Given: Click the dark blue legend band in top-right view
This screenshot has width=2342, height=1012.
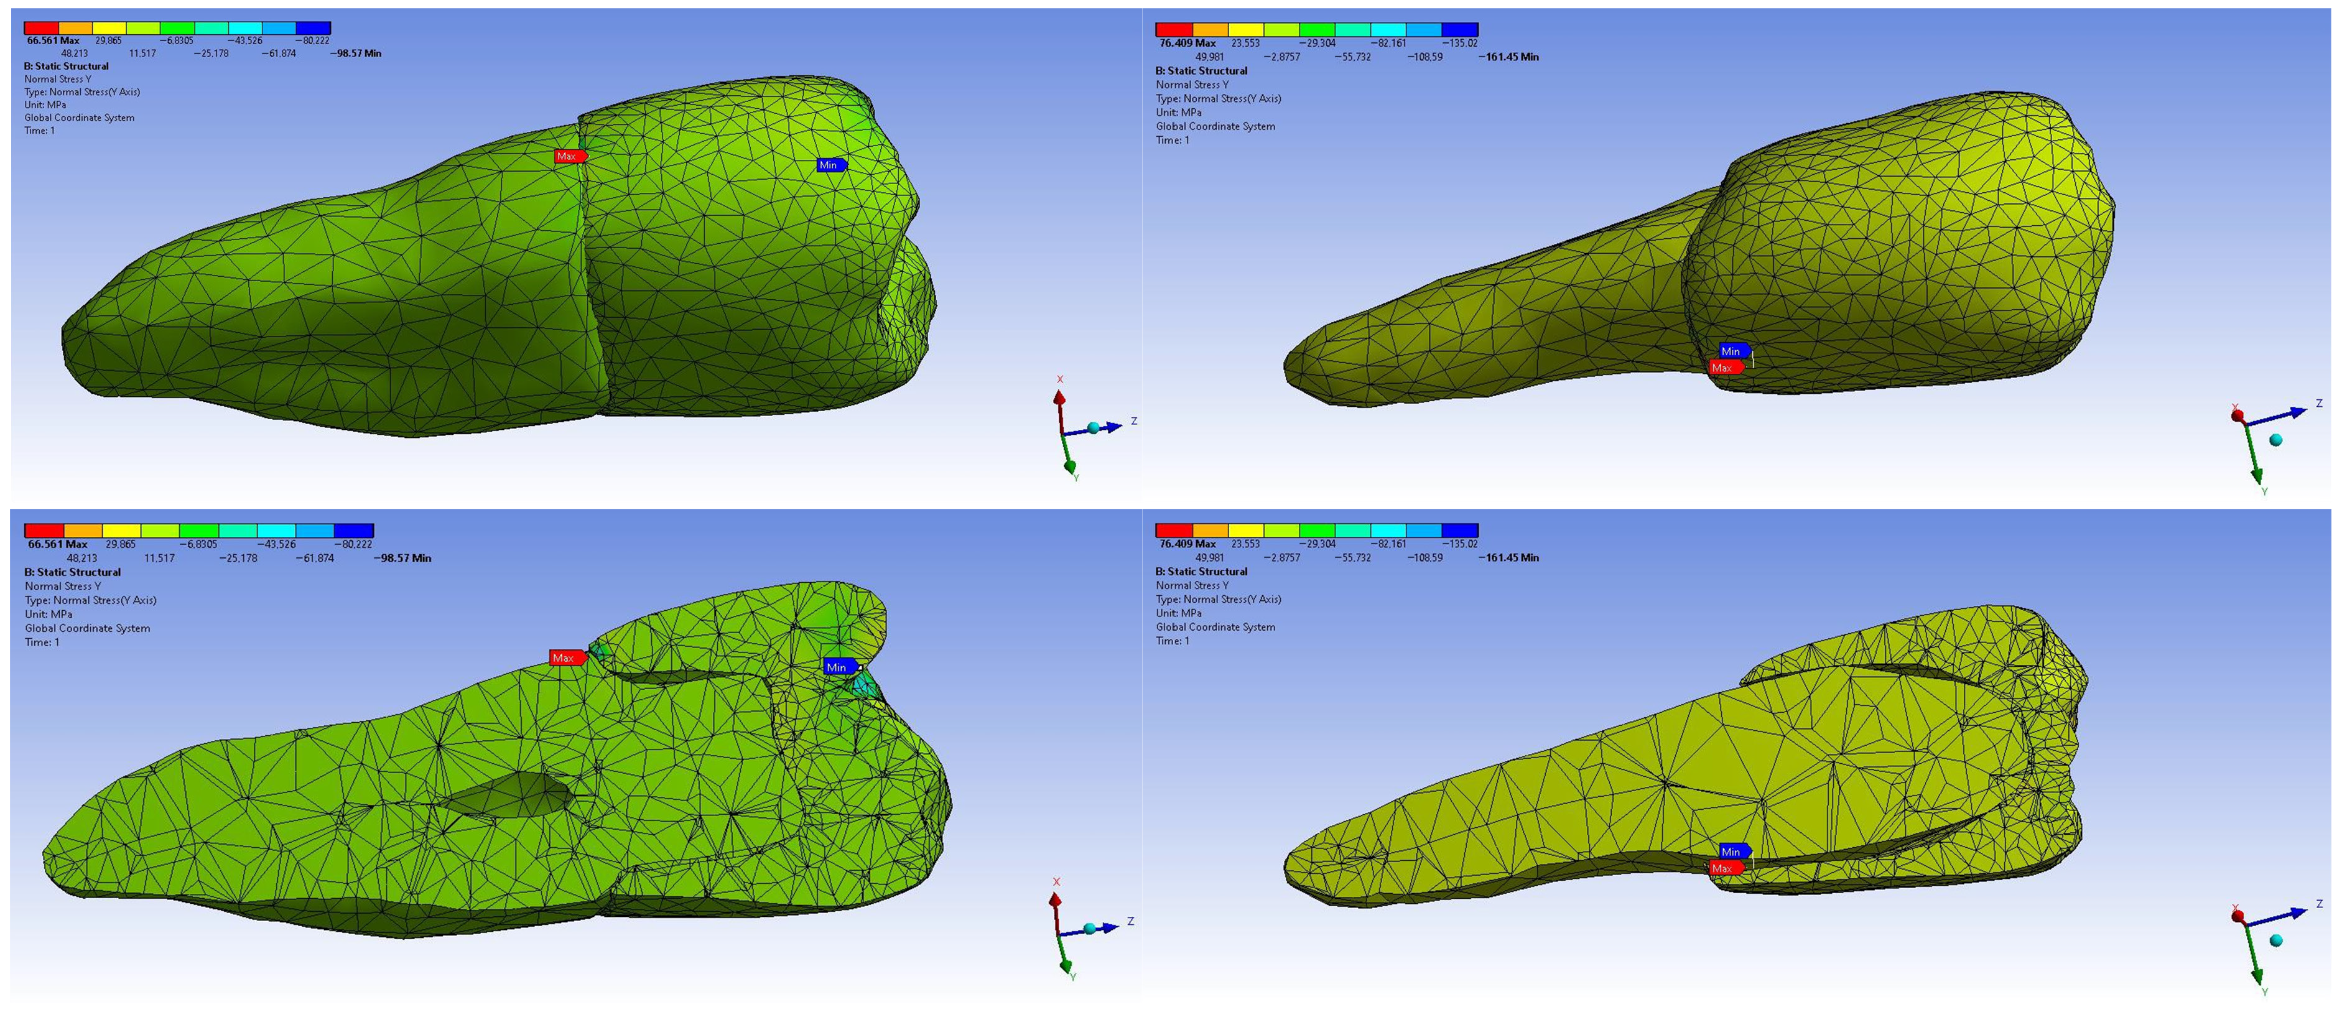Looking at the screenshot, I should click(x=1460, y=29).
